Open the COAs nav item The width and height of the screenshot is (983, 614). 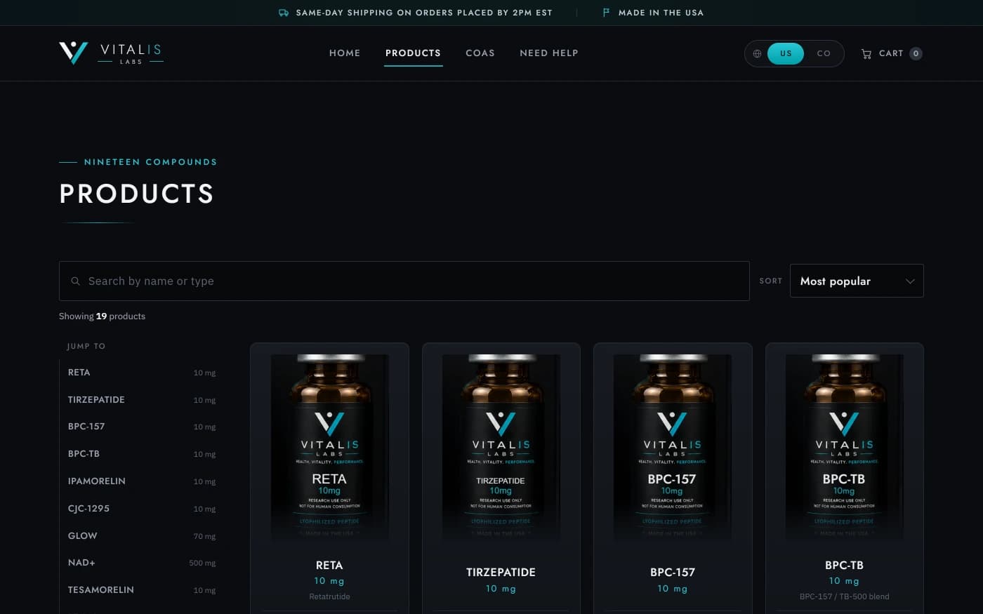click(480, 53)
